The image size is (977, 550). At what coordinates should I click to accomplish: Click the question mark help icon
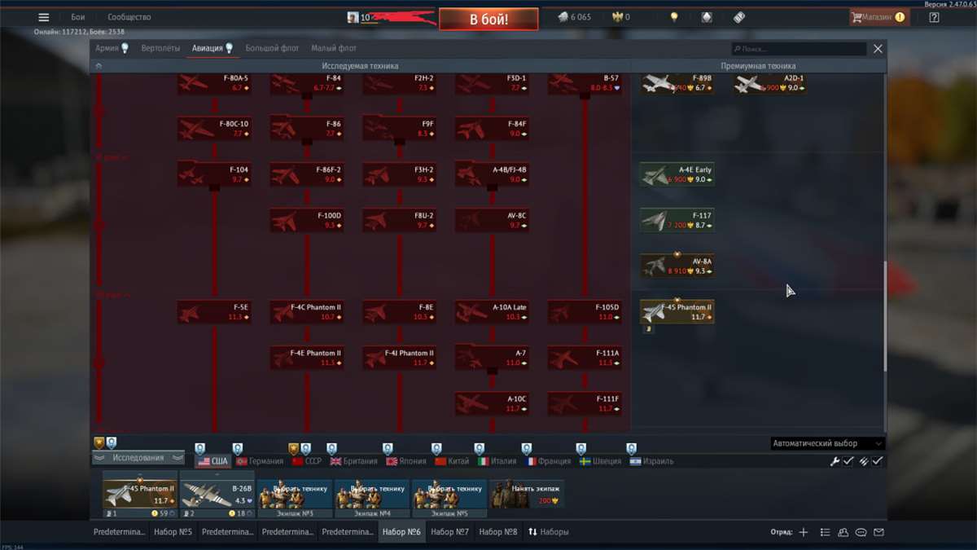pos(934,17)
